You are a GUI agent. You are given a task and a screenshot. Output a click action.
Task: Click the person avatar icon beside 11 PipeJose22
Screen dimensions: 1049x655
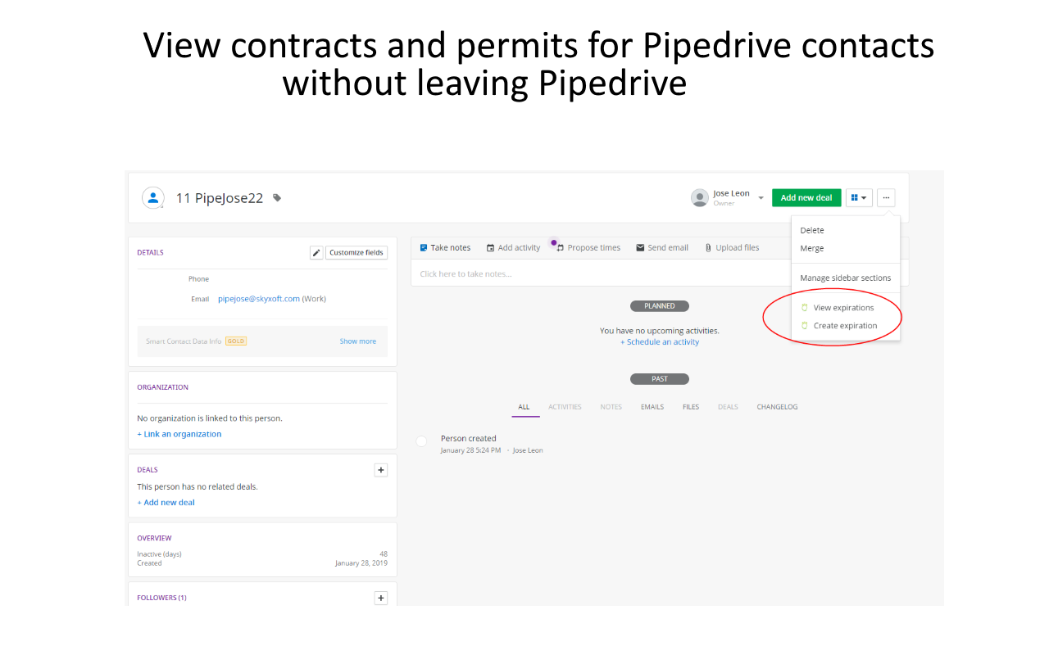tap(152, 197)
